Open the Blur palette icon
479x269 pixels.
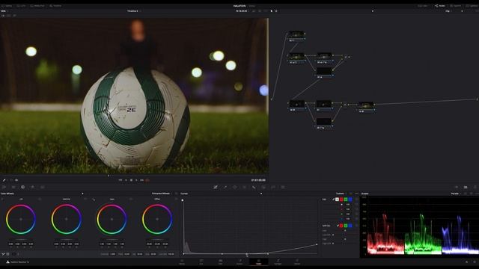click(263, 187)
